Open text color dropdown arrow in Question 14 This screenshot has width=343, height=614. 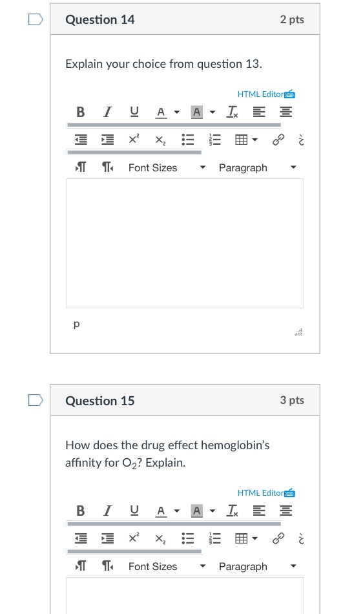click(x=176, y=112)
